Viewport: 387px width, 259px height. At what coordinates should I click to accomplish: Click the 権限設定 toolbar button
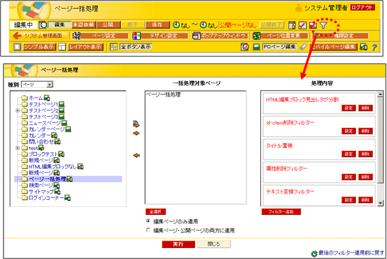coord(344,36)
